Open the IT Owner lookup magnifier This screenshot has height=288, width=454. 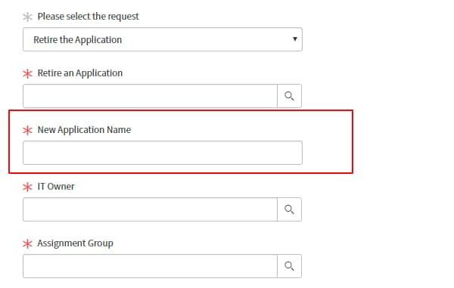(289, 209)
